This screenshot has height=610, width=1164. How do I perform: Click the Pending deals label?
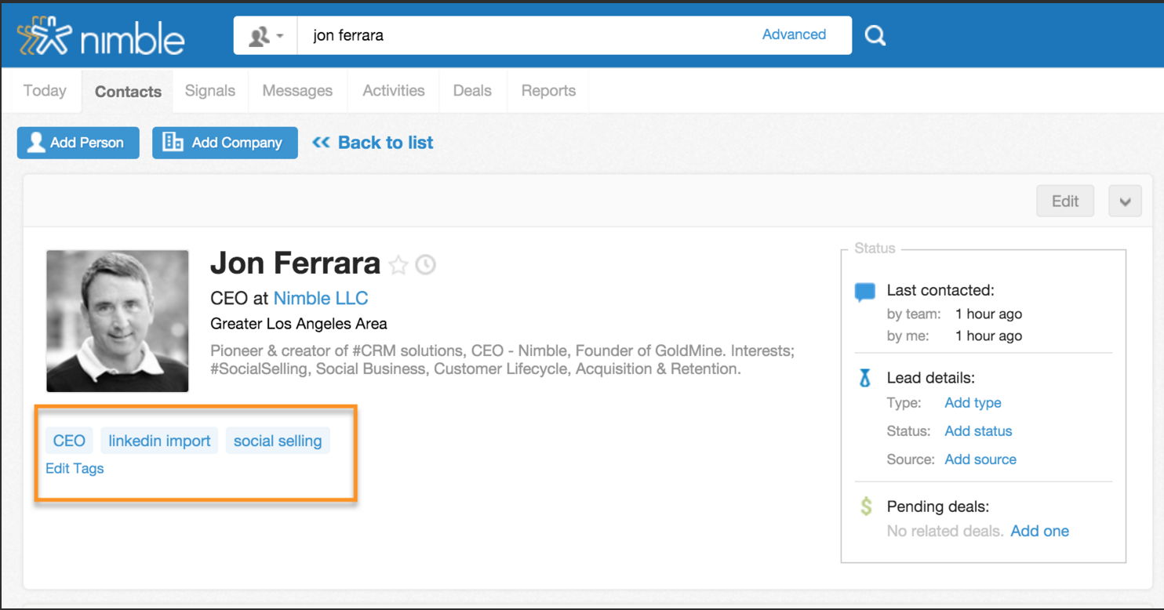tap(938, 507)
